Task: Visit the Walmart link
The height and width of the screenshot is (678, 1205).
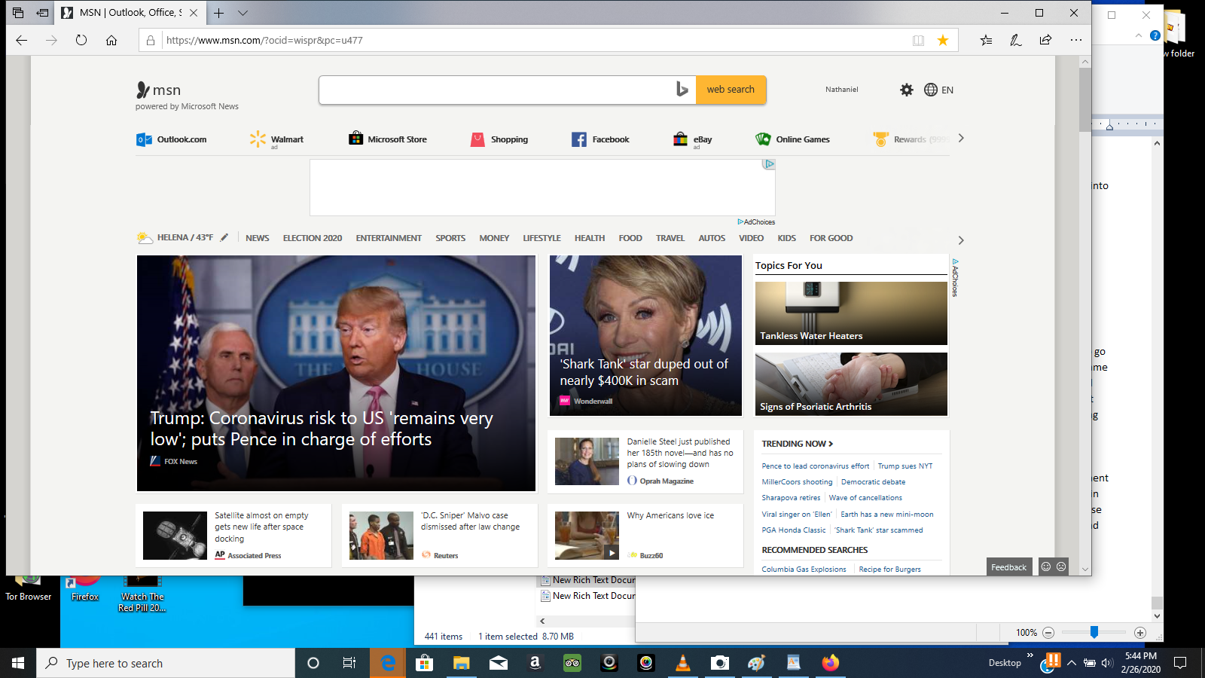Action: tap(277, 139)
